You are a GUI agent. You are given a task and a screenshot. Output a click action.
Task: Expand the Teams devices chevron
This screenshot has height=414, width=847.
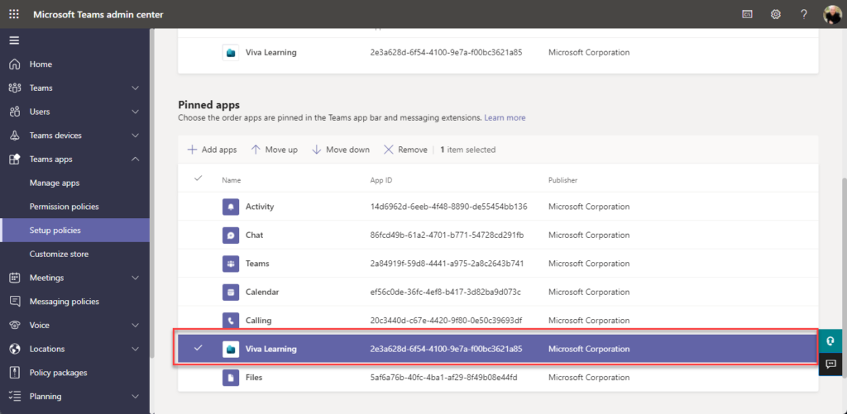tap(136, 136)
